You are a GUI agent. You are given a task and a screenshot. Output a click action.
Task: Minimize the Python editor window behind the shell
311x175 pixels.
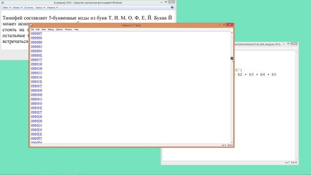[x=284, y=44]
